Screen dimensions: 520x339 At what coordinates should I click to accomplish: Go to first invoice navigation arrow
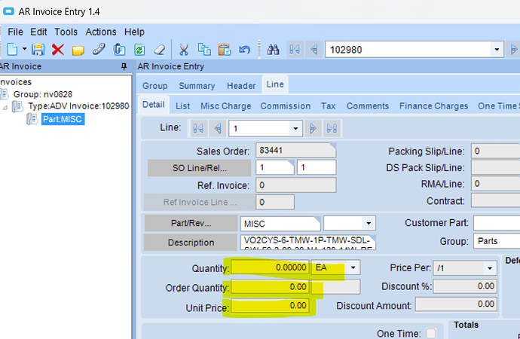point(295,50)
